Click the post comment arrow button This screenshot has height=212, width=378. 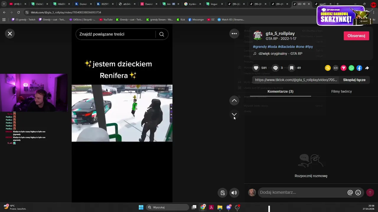click(370, 193)
